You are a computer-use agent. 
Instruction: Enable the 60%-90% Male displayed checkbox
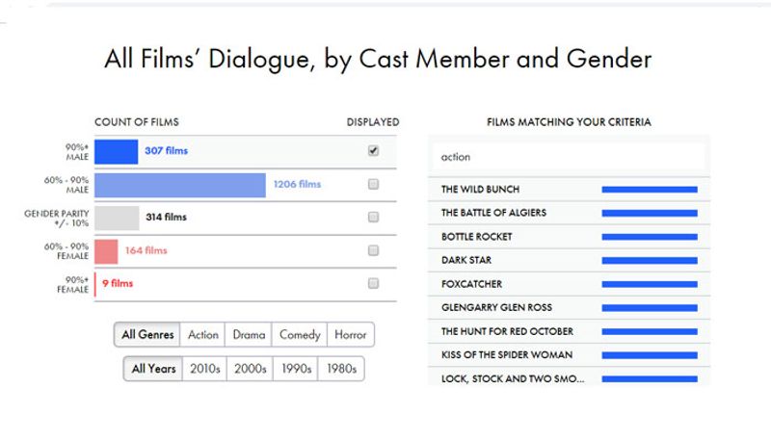[373, 184]
